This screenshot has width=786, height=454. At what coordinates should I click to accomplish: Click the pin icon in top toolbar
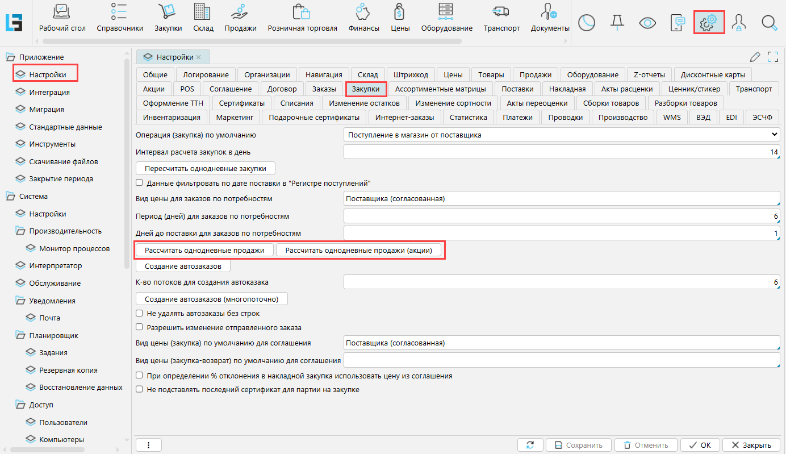617,23
